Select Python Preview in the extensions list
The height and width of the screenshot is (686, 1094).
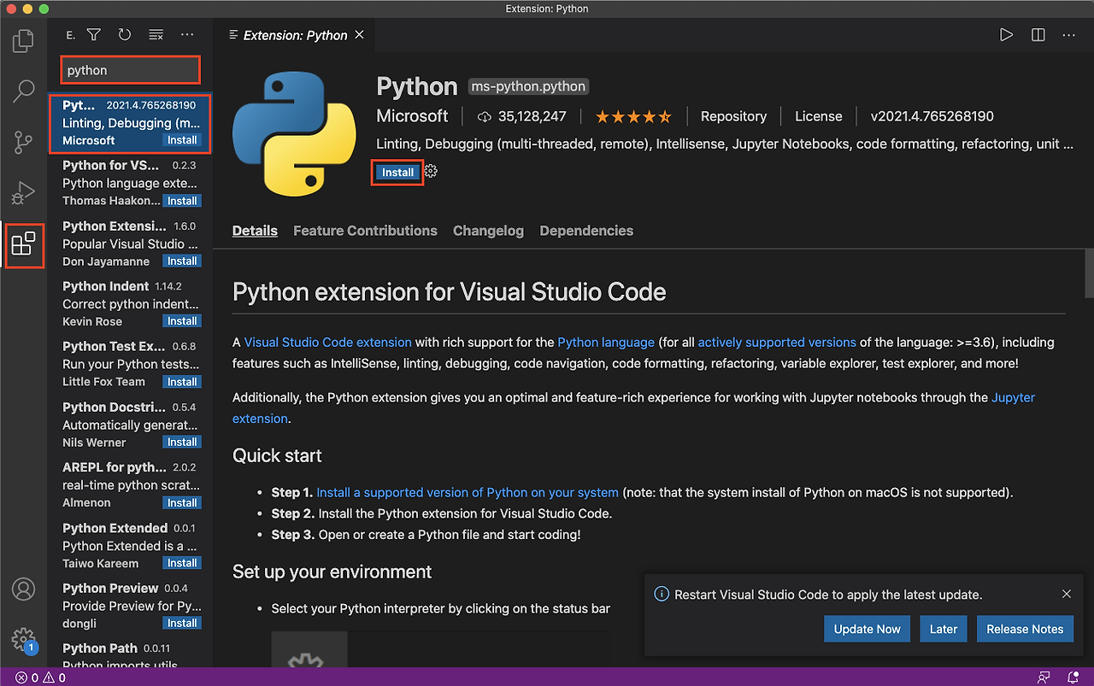130,606
